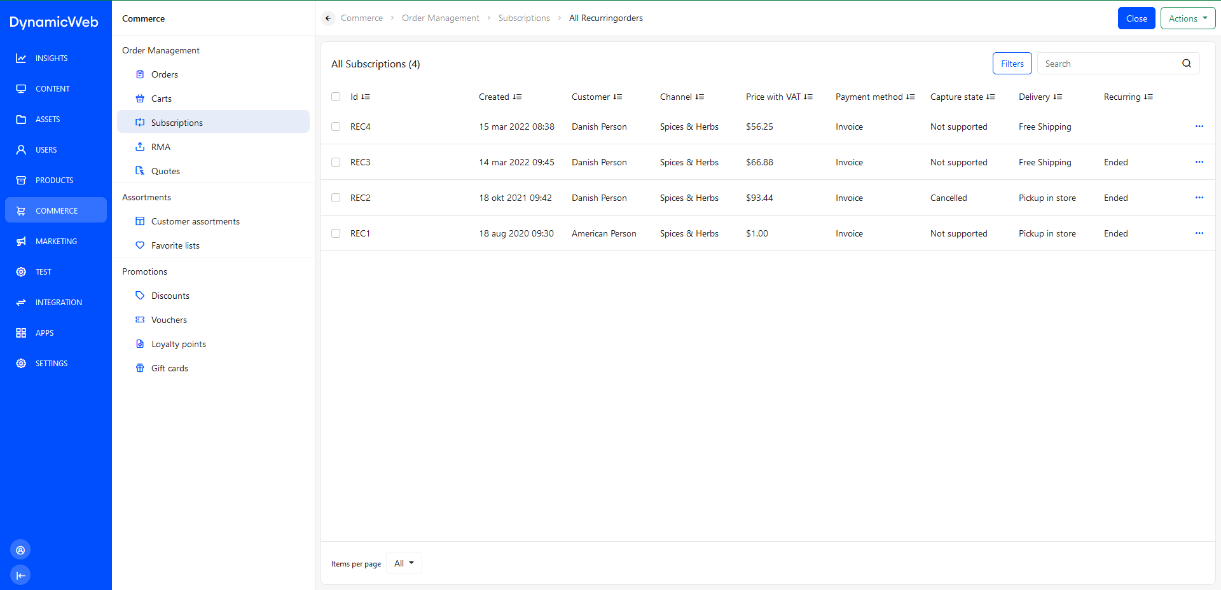1221x590 pixels.
Task: Open the Content section icon
Action: (21, 88)
